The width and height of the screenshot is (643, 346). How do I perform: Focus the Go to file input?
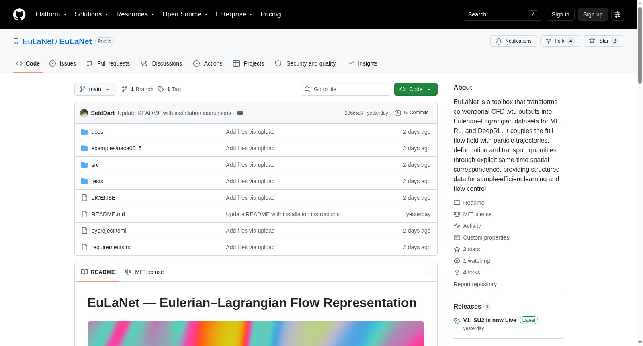click(x=346, y=89)
